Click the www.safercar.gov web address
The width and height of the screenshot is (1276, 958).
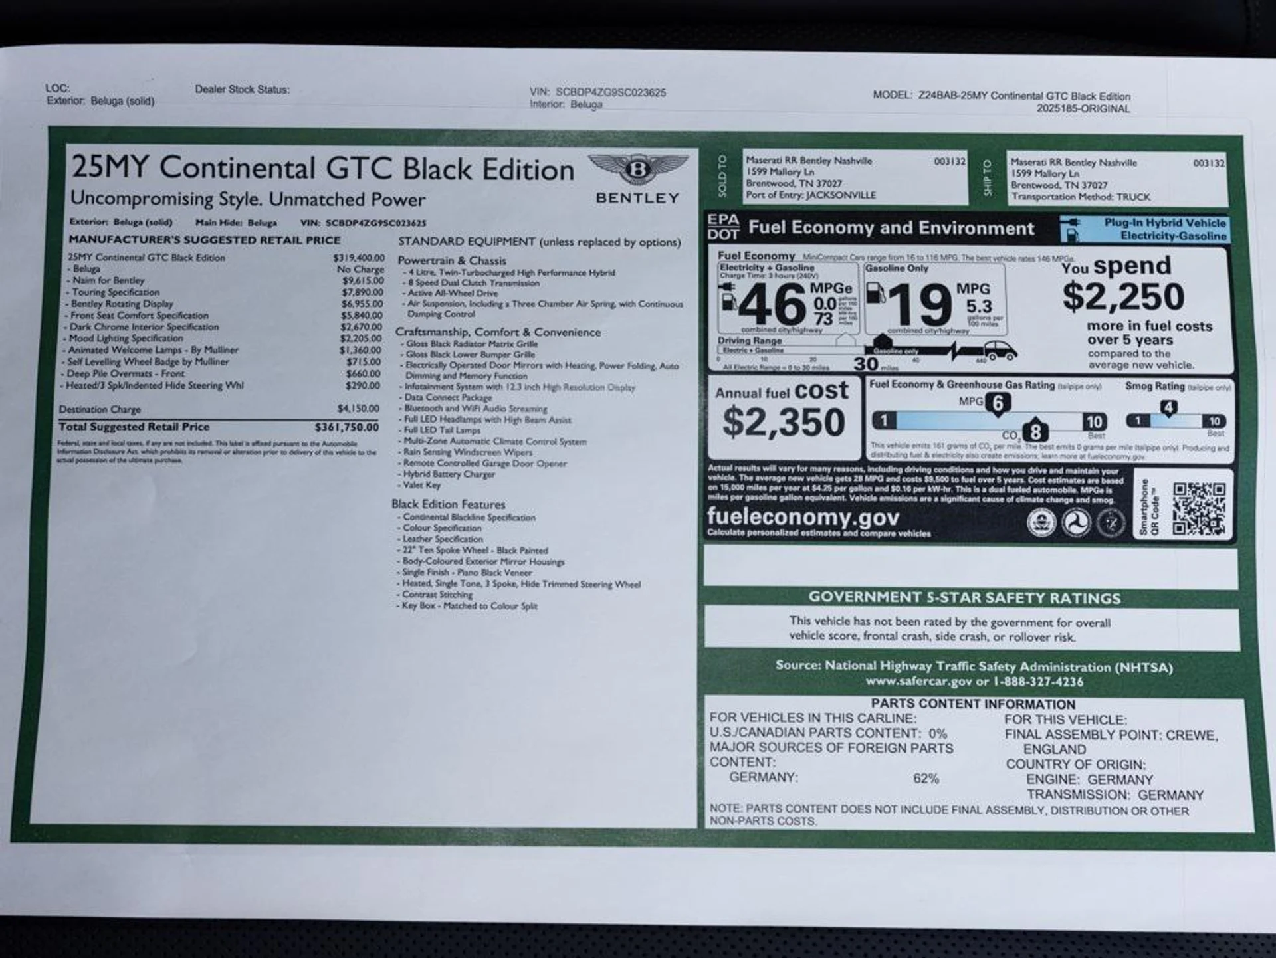tap(918, 682)
